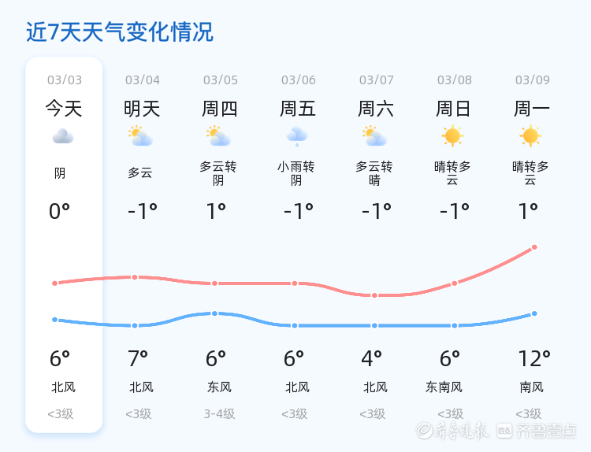This screenshot has width=591, height=452.
Task: Click the 3-4级 wind level text
Action: pos(219,413)
